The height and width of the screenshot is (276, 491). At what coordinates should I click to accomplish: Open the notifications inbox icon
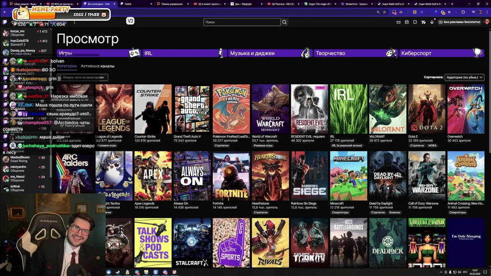(407, 22)
